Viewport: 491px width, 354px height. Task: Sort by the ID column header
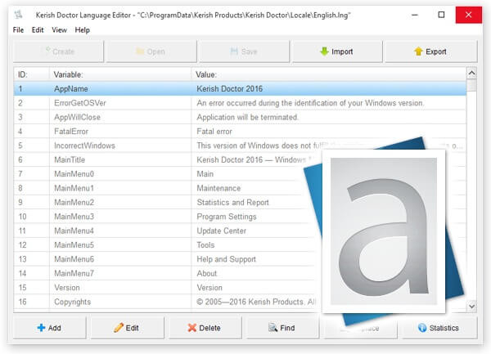pyautogui.click(x=31, y=74)
